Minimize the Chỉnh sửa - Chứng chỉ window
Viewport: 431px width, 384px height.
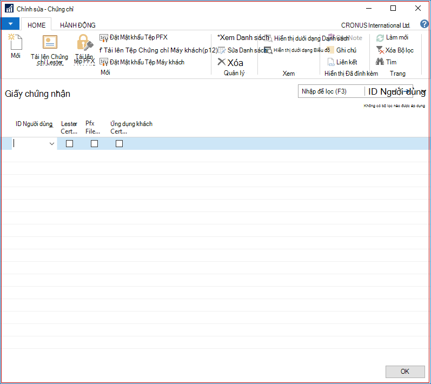pyautogui.click(x=369, y=9)
